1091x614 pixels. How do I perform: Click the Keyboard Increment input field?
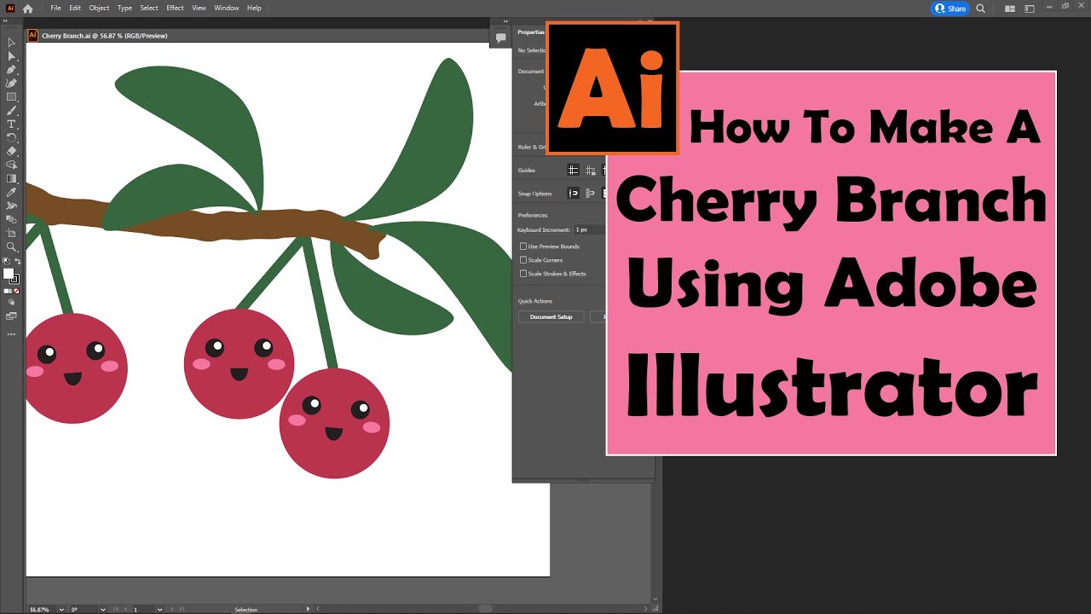point(589,230)
